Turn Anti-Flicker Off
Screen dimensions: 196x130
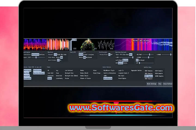click(58, 60)
